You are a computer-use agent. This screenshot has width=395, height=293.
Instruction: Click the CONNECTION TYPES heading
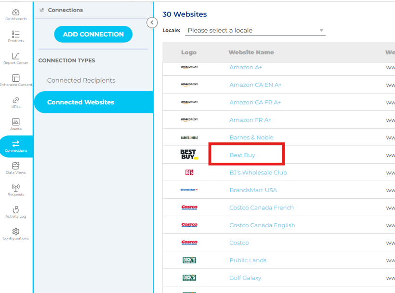pos(67,61)
